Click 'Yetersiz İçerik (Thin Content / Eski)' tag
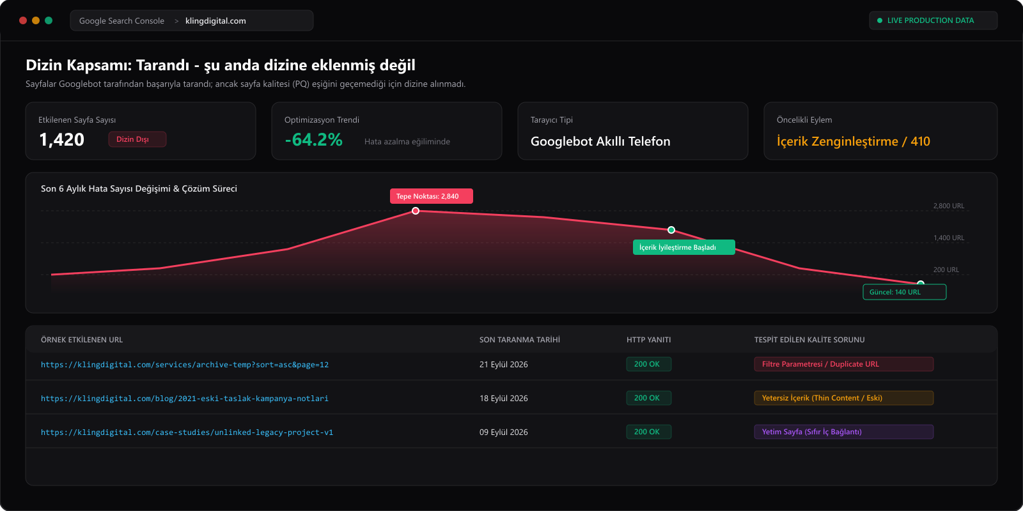Viewport: 1023px width, 511px height. click(x=844, y=398)
